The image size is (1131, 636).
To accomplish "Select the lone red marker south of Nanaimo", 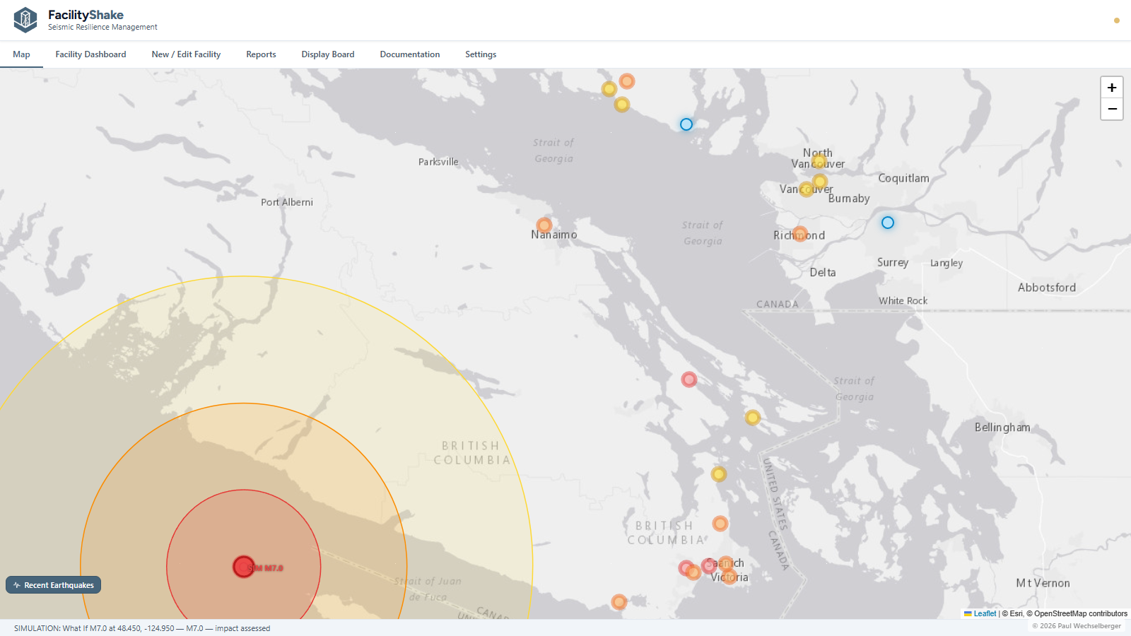I will pos(689,379).
